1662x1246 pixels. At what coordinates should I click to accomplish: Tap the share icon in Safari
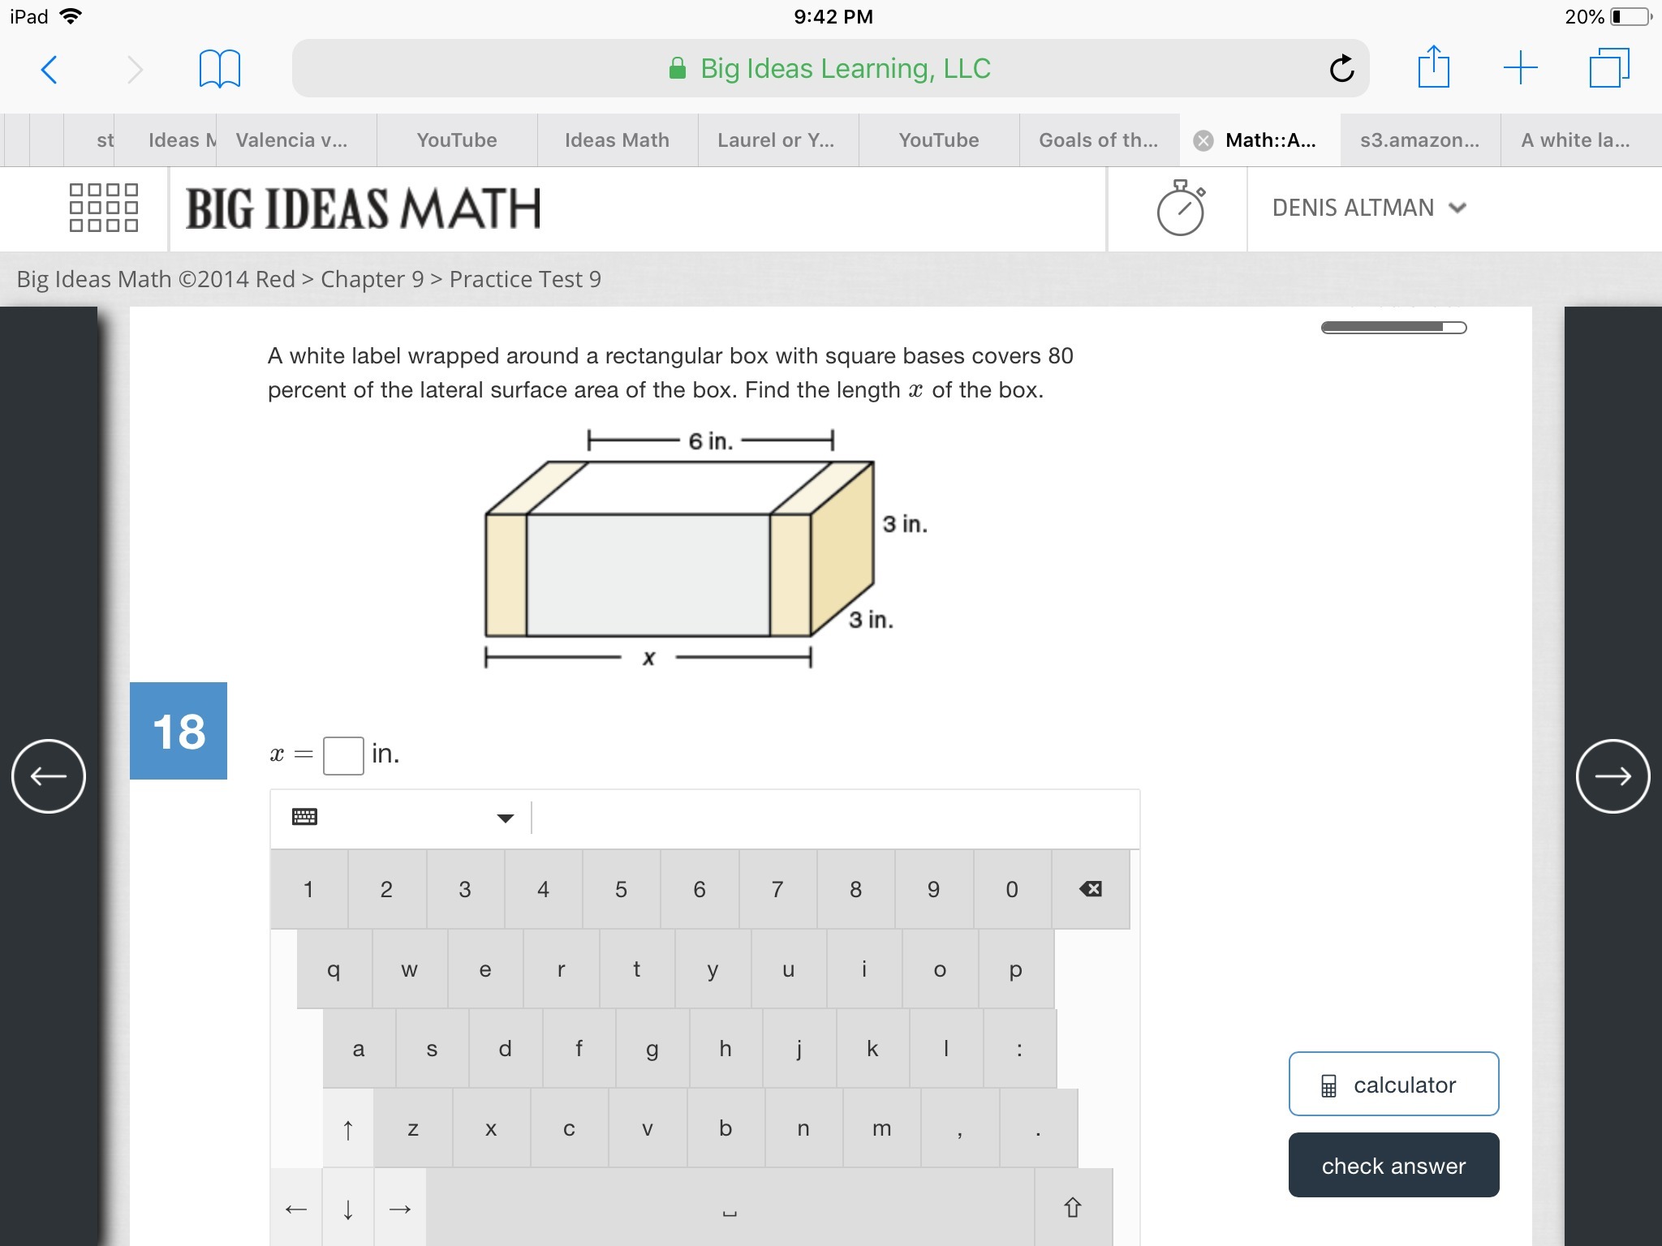[x=1433, y=67]
